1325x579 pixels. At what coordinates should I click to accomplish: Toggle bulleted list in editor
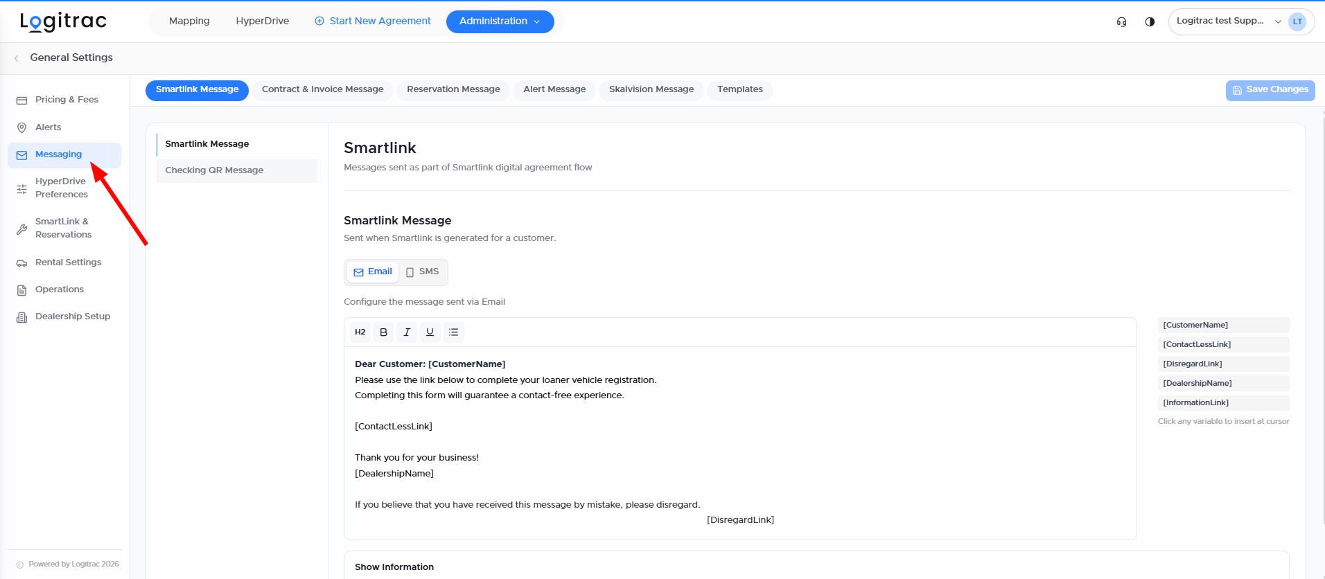453,332
